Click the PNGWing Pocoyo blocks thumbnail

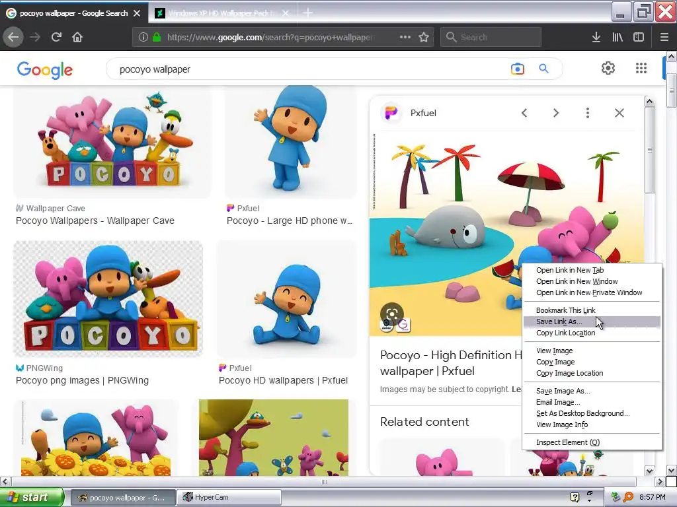click(x=108, y=298)
